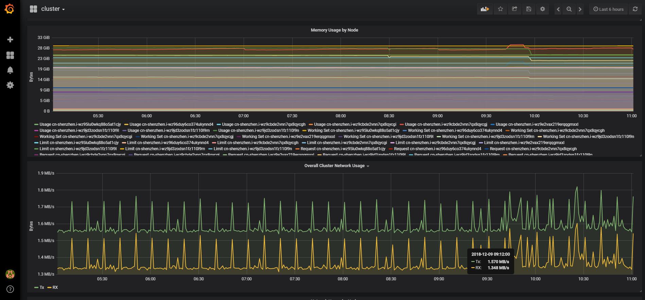Zoom out the time range with the magnifier

[569, 9]
